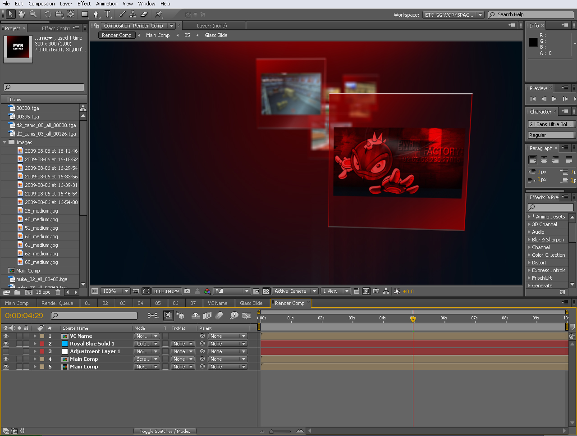Open the Active Camera view dropdown
577x436 pixels.
pos(295,291)
